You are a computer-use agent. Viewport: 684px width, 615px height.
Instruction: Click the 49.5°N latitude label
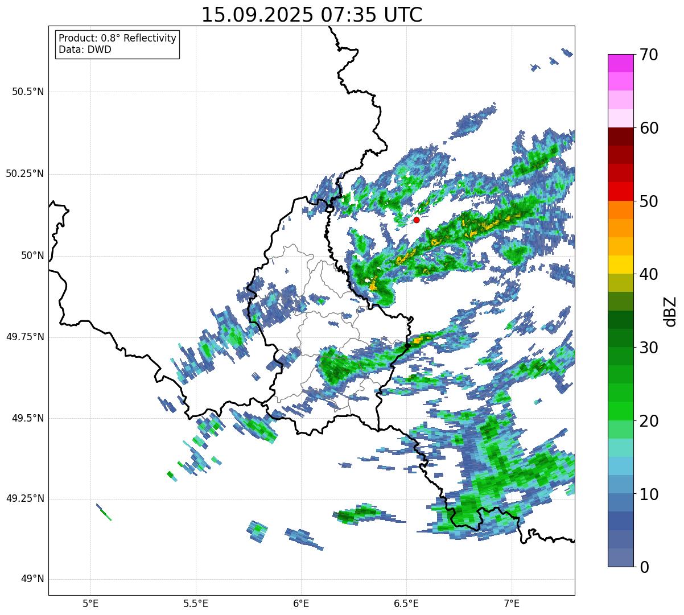click(x=28, y=418)
